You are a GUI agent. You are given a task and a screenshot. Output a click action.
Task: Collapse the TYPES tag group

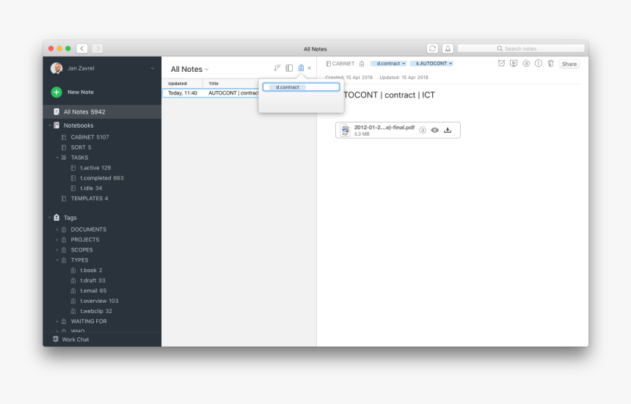point(57,260)
